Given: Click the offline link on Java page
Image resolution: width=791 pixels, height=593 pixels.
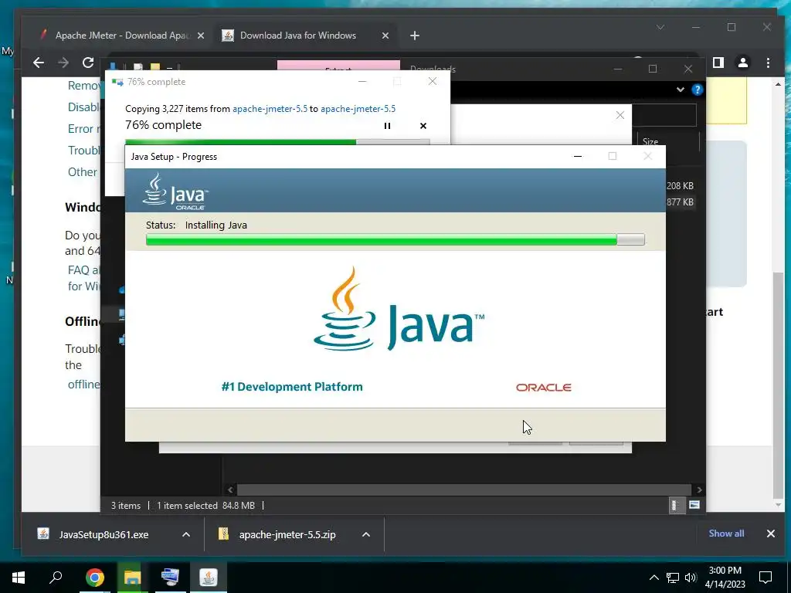Looking at the screenshot, I should (x=83, y=385).
